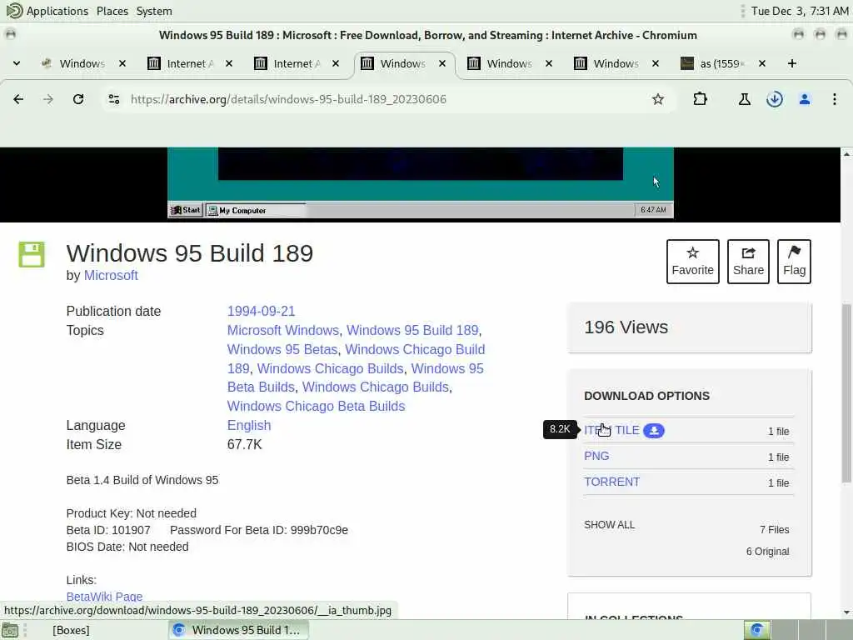853x640 pixels.
Task: Open the Microsoft creator link
Action: coord(111,275)
